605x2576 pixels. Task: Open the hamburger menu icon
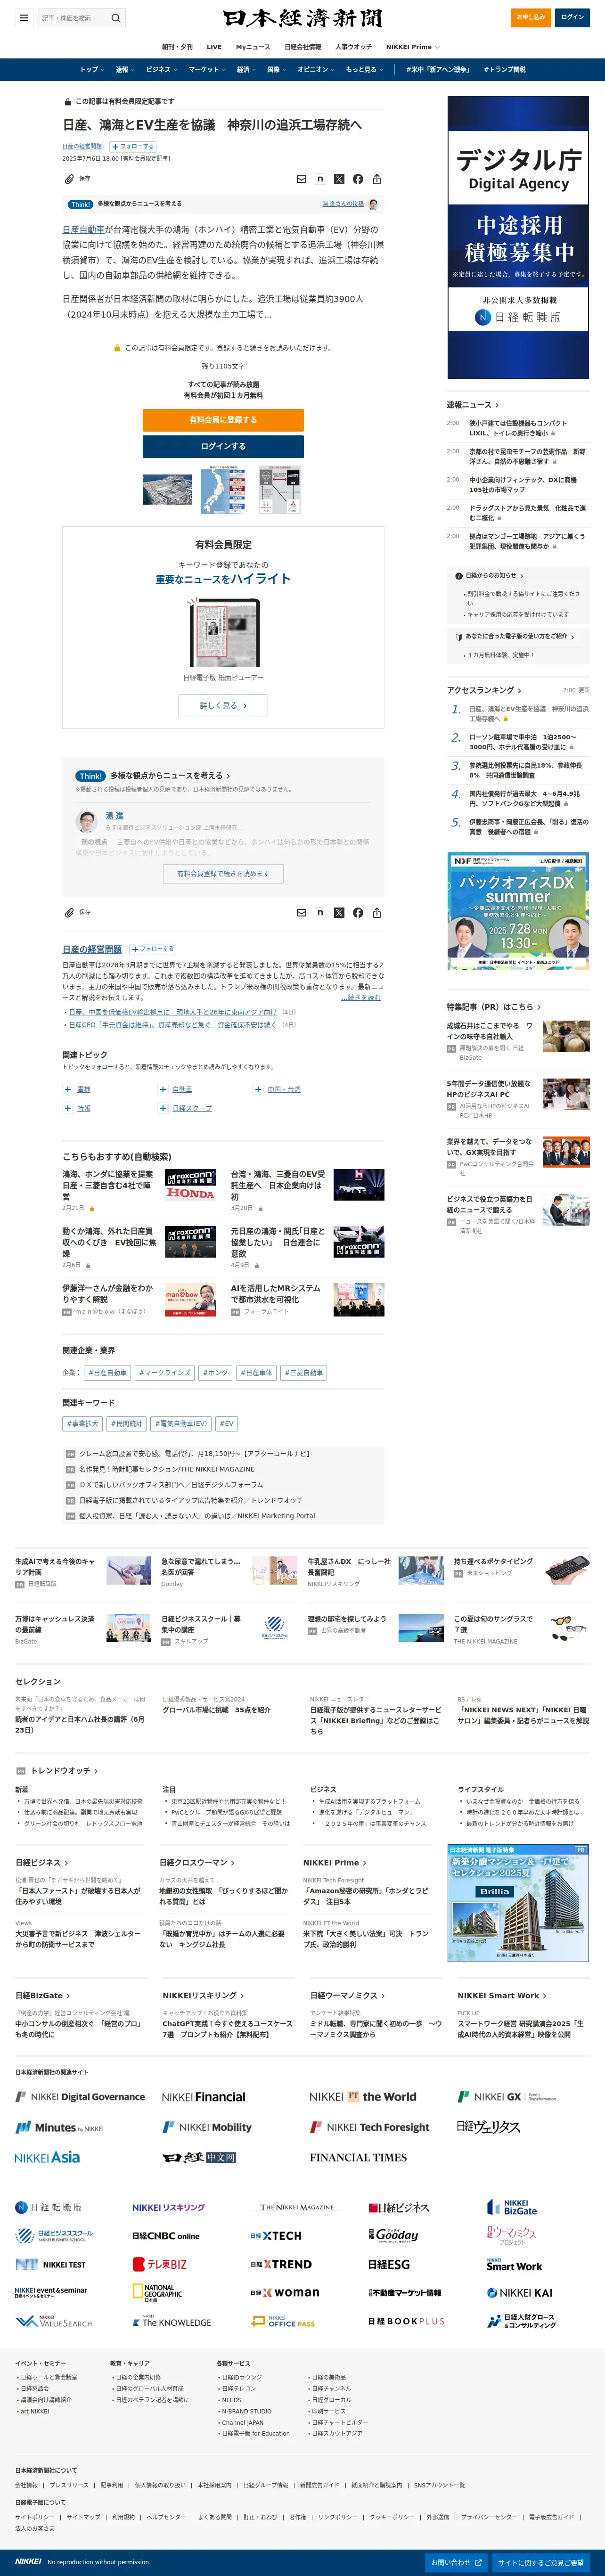pos(24,17)
